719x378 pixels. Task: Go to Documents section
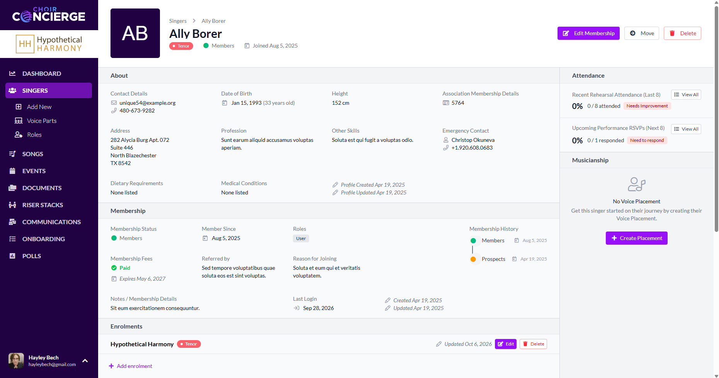49,188
